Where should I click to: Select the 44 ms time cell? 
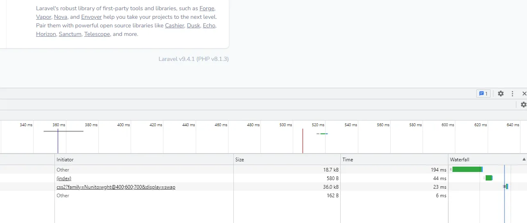(x=394, y=178)
